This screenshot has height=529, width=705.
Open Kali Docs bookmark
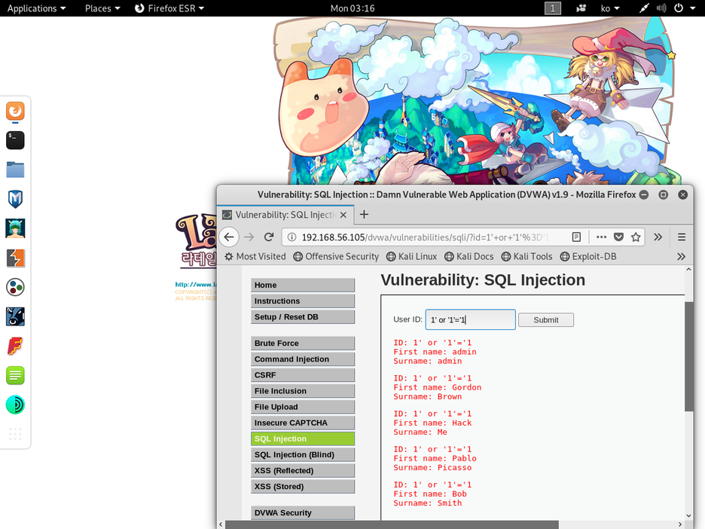point(469,256)
